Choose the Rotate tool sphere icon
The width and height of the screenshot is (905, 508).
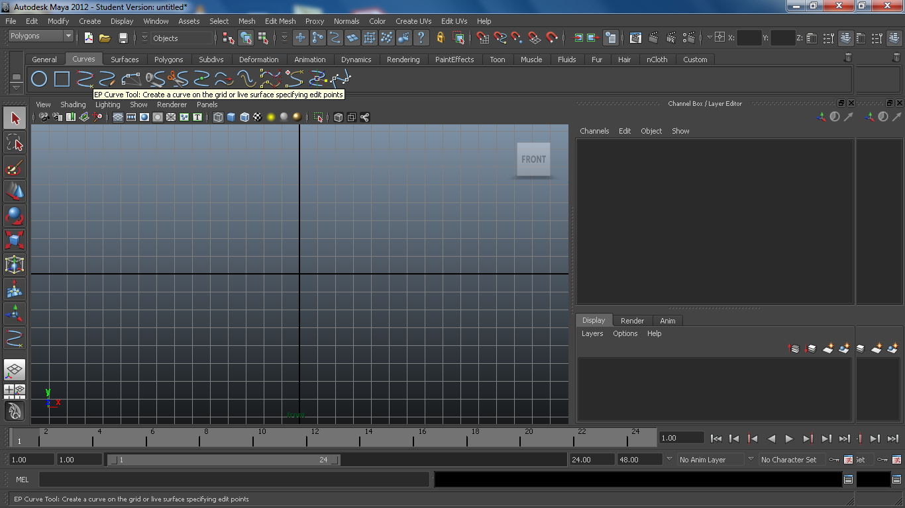15,216
